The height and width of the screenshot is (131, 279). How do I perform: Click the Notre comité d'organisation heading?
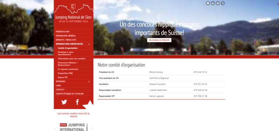[121, 65]
